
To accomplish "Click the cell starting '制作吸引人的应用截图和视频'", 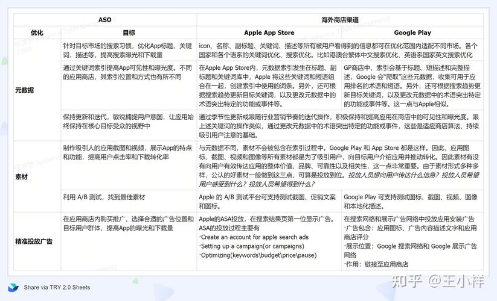I will (x=129, y=166).
